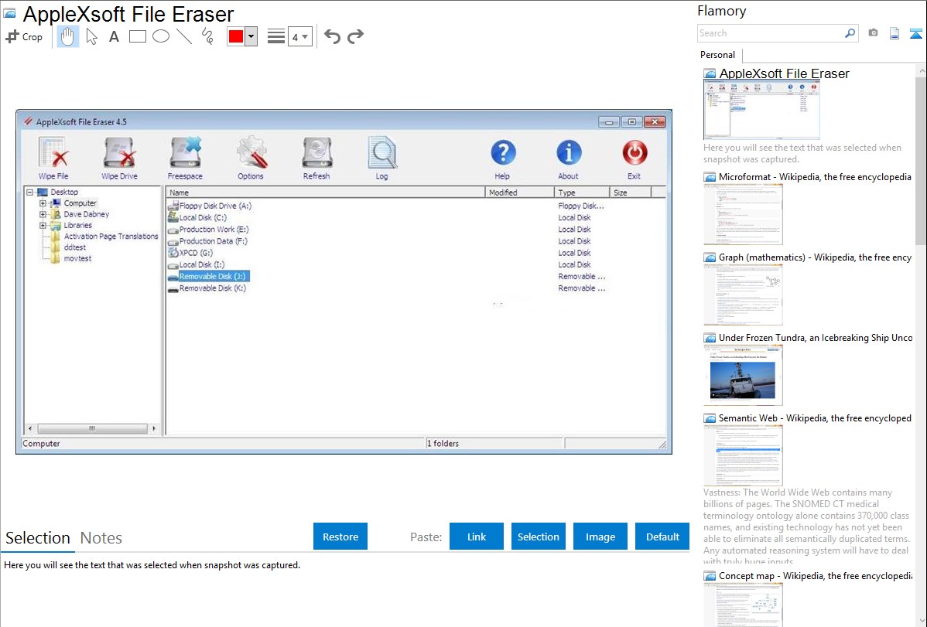Select the movtest folder in tree
This screenshot has height=627, width=927.
tap(77, 258)
